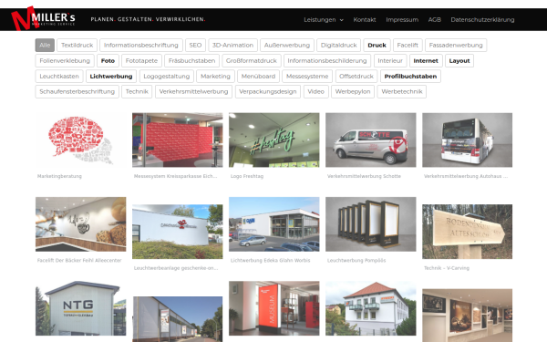This screenshot has width=547, height=342.
Task: Open the Kontakt page
Action: pyautogui.click(x=364, y=20)
